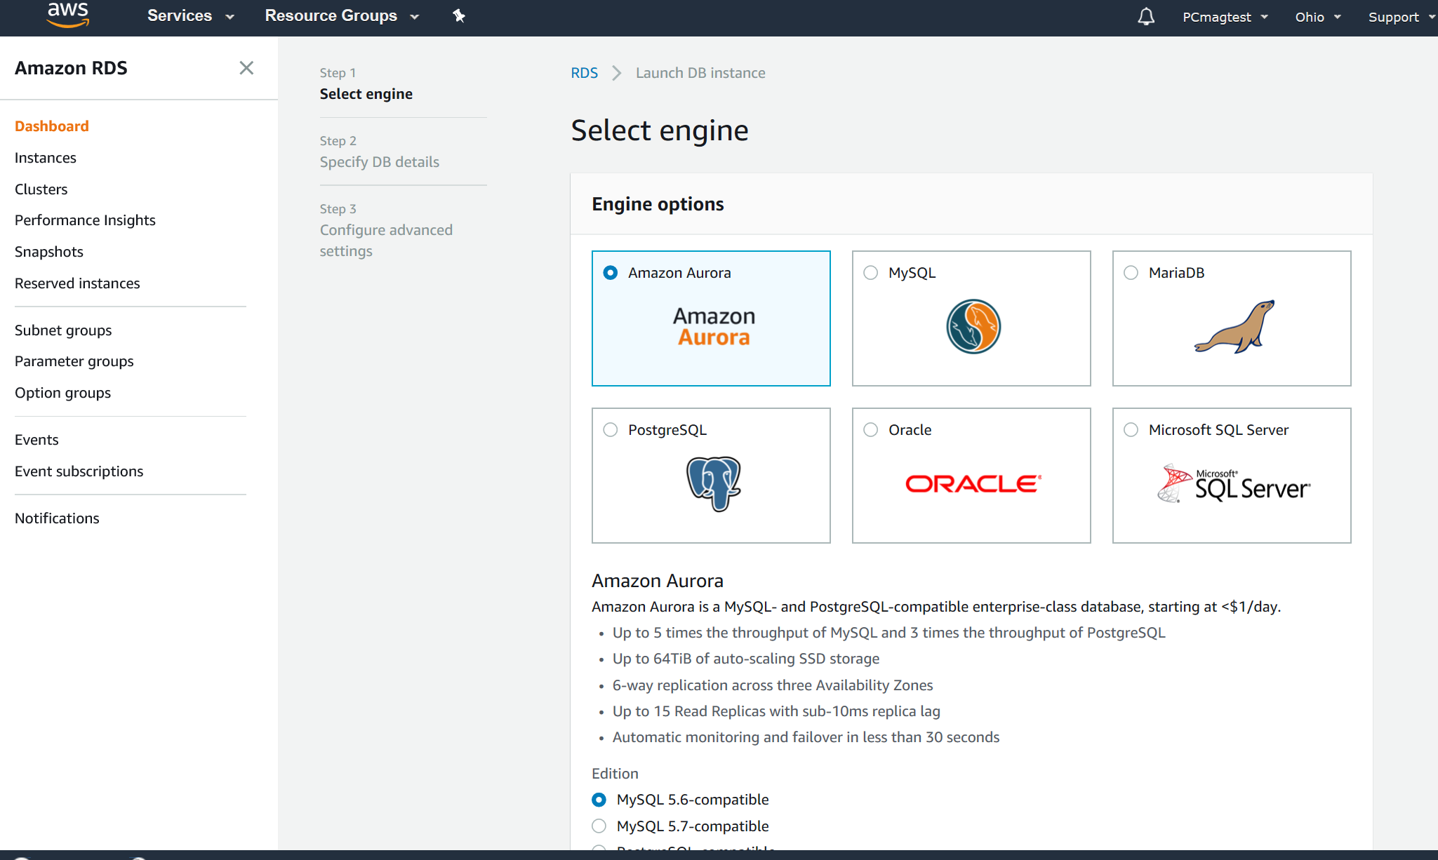Go to Notifications page
The width and height of the screenshot is (1438, 860).
coord(57,518)
